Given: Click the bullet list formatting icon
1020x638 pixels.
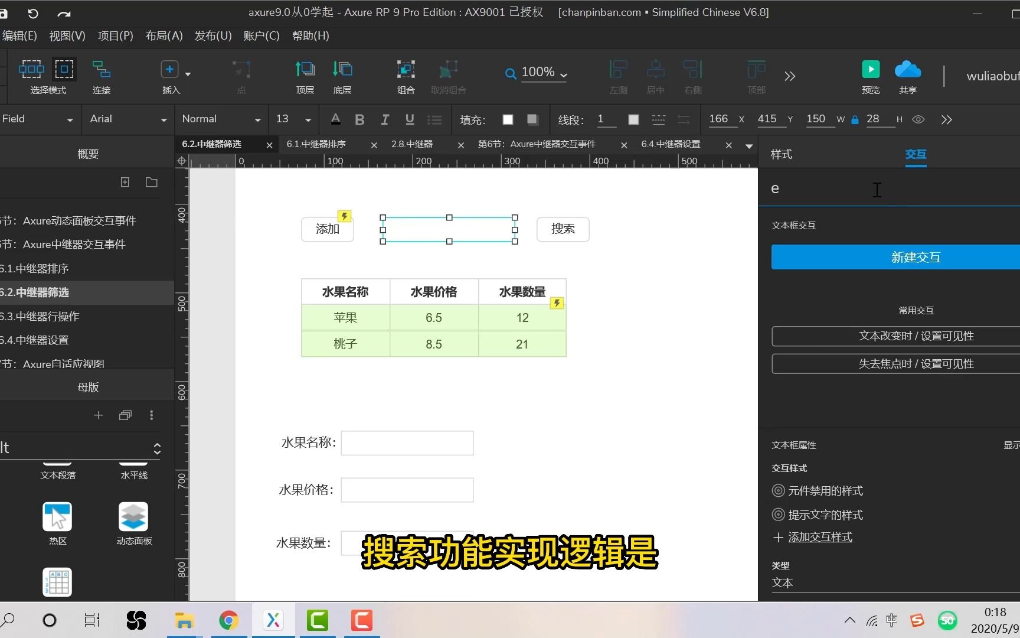Looking at the screenshot, I should coord(435,120).
